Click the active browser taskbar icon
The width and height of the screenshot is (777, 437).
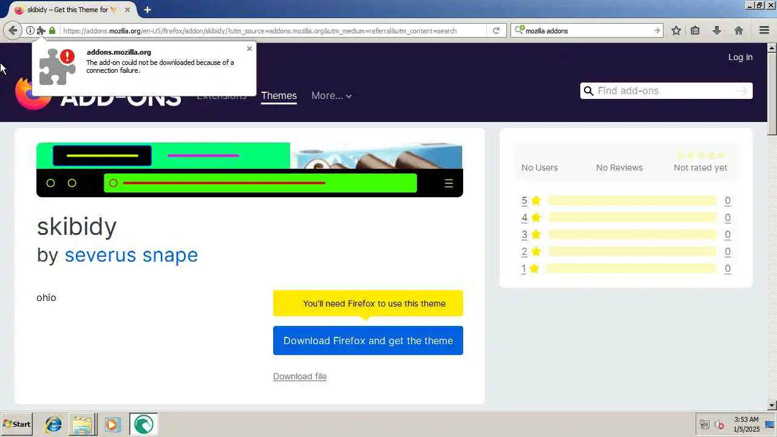pos(143,424)
